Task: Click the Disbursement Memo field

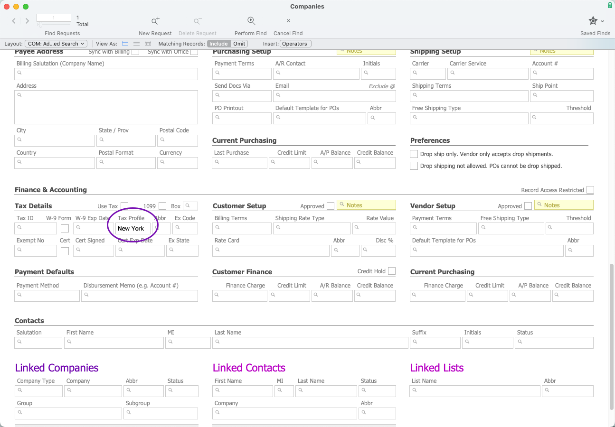Action: pyautogui.click(x=140, y=296)
